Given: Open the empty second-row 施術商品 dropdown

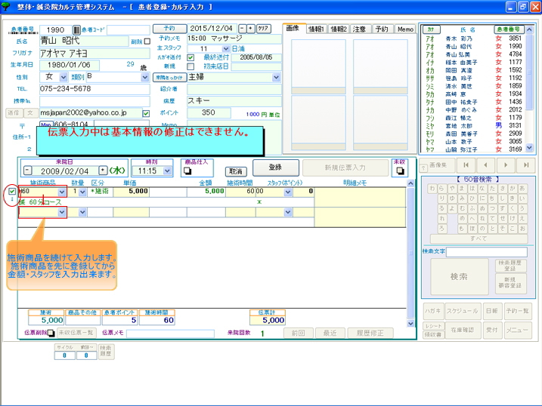Looking at the screenshot, I should 62,212.
